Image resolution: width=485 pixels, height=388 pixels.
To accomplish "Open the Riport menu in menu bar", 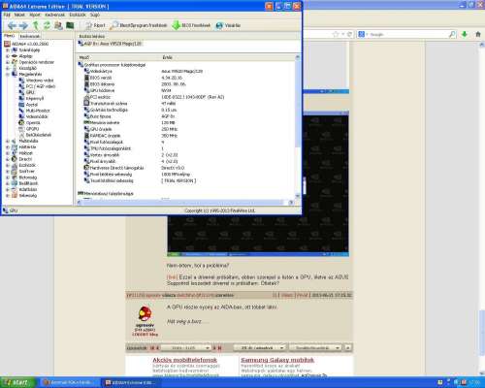I will click(x=35, y=15).
